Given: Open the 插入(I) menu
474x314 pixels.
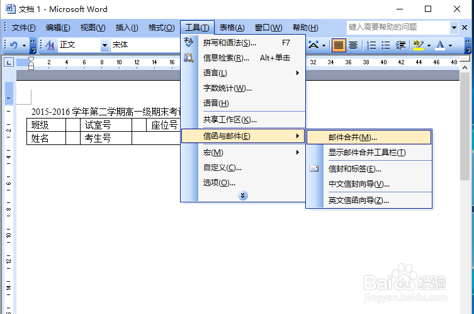Looking at the screenshot, I should tap(127, 28).
